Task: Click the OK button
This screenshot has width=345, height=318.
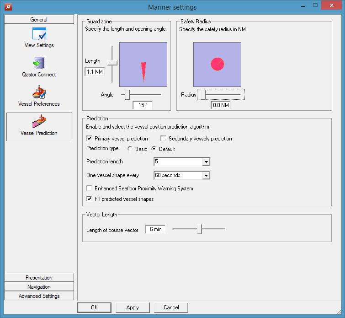Action: coord(94,307)
